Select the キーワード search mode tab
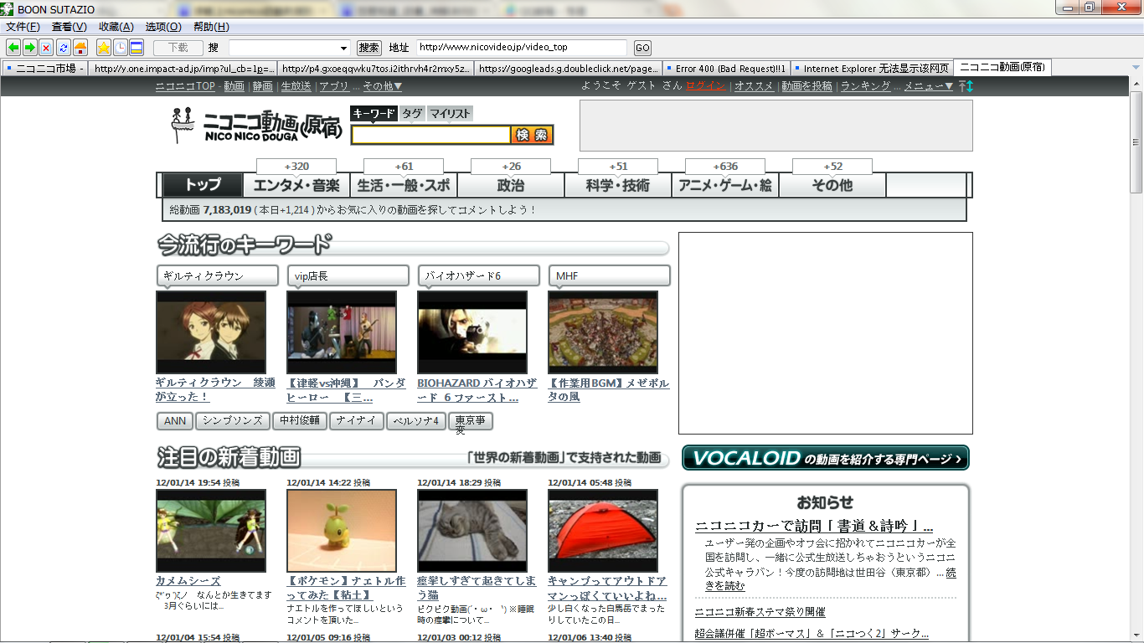Viewport: 1144px width, 643px height. coord(374,114)
